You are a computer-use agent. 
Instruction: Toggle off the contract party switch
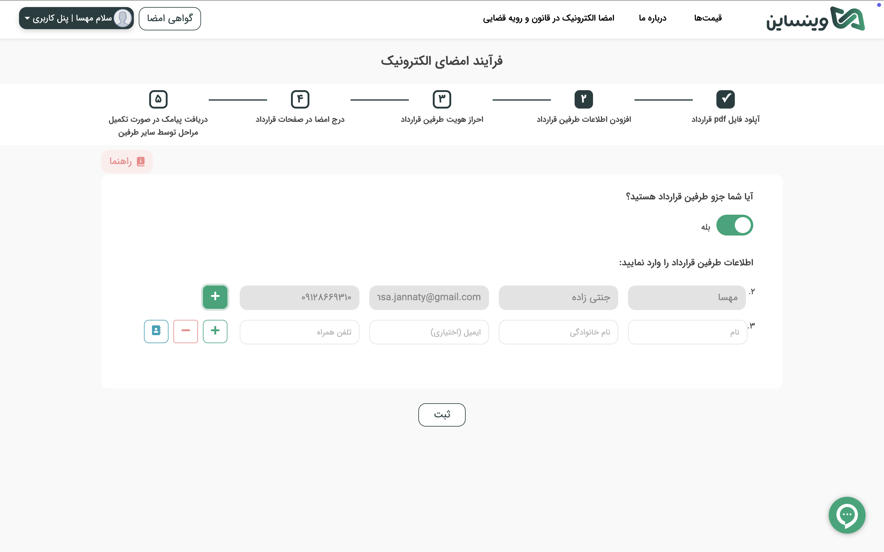pyautogui.click(x=734, y=225)
